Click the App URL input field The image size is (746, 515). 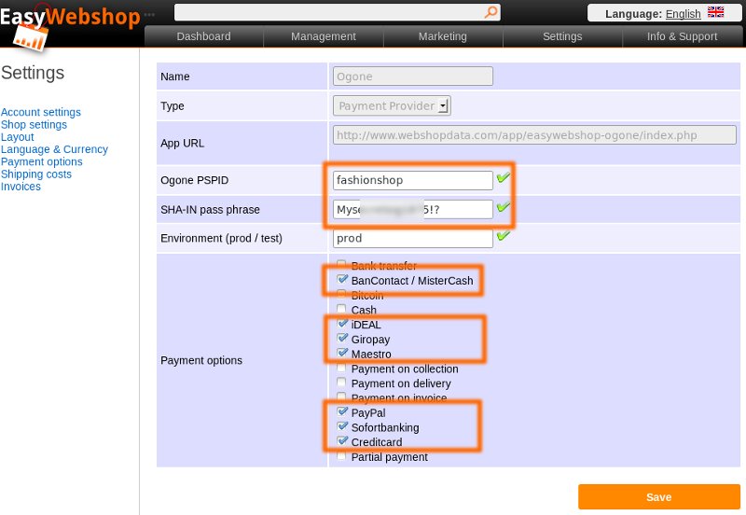point(534,135)
